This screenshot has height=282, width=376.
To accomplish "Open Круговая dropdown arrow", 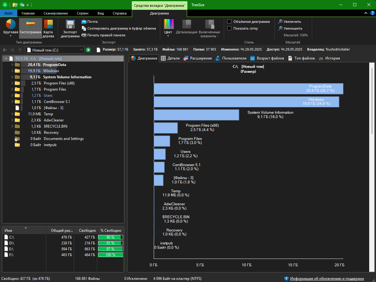I will point(11,36).
